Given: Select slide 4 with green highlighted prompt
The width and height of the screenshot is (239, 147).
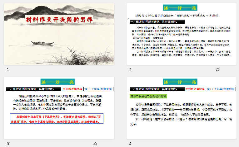Looking at the screenshot, I should (182, 108).
